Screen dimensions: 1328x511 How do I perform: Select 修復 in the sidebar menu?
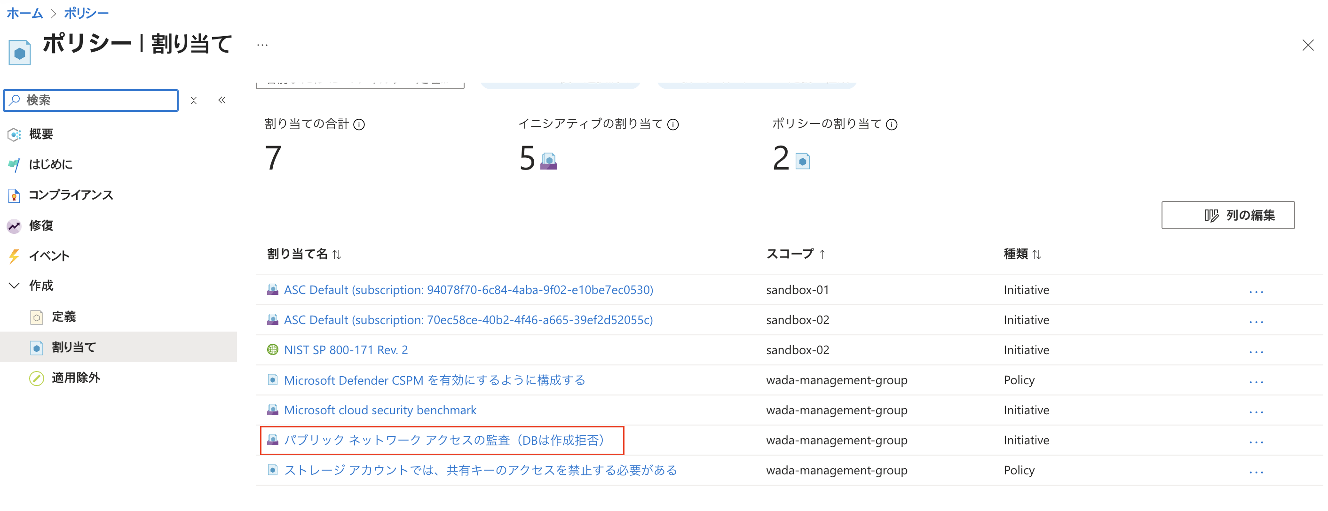pos(41,225)
